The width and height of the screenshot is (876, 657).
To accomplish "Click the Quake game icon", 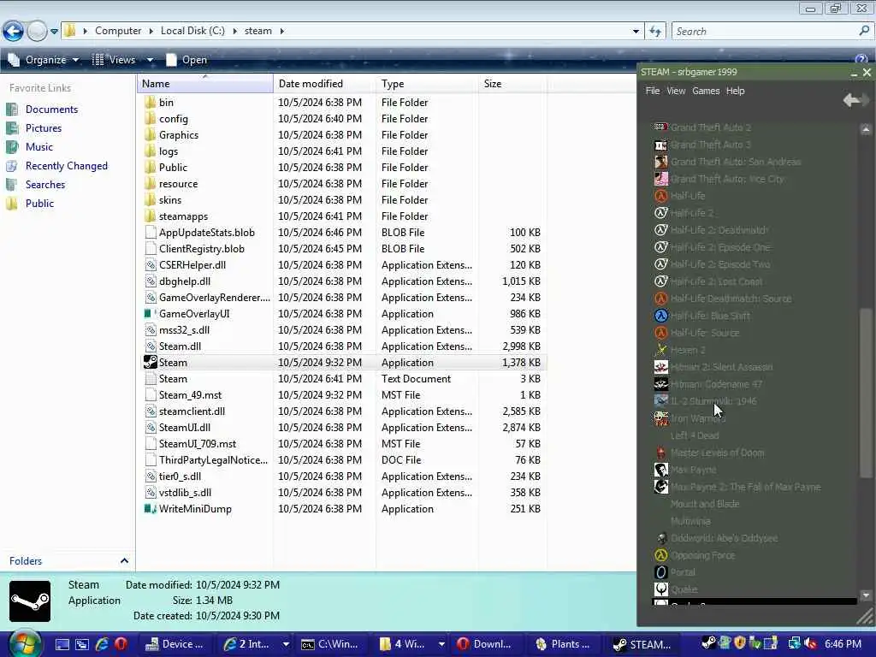I will tap(661, 589).
